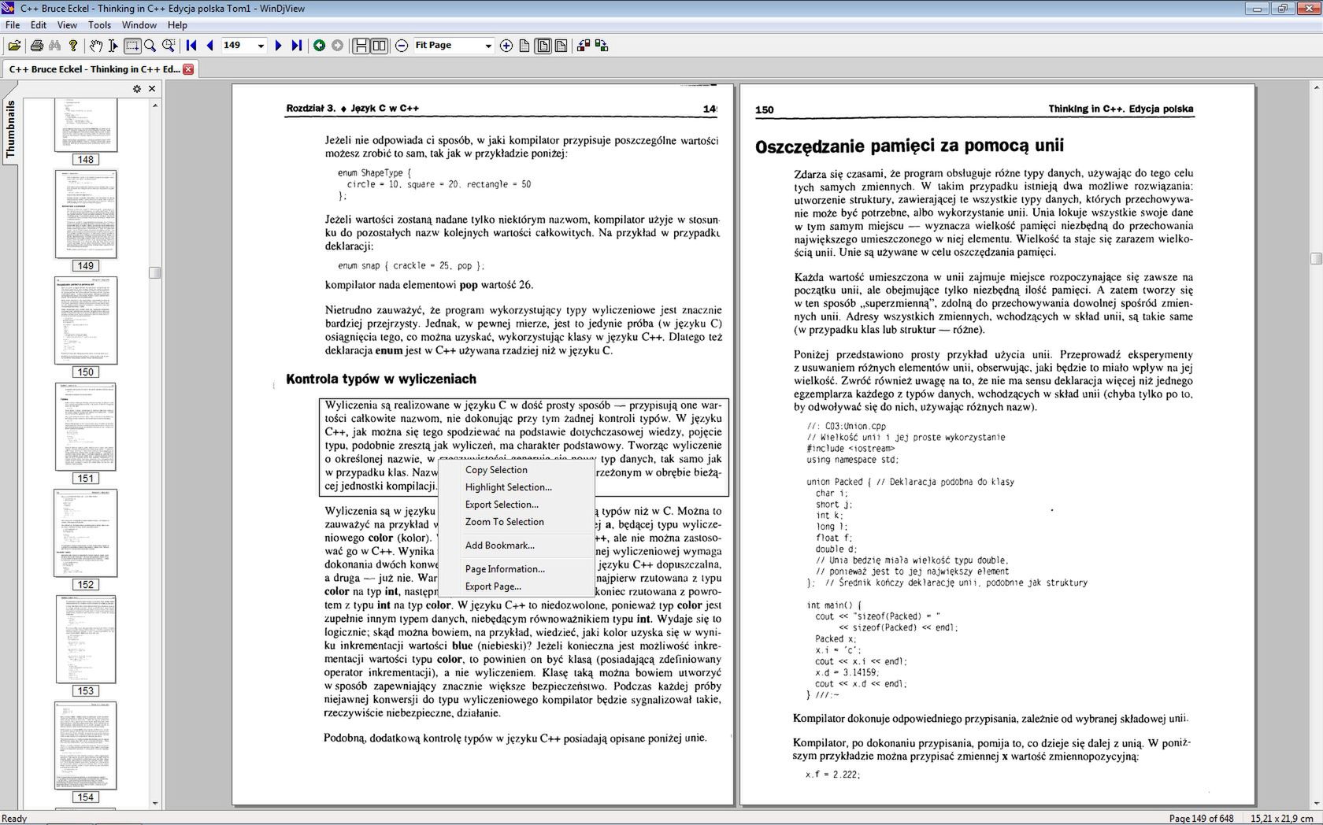
Task: Click the Zoom Out minus icon
Action: pyautogui.click(x=402, y=46)
